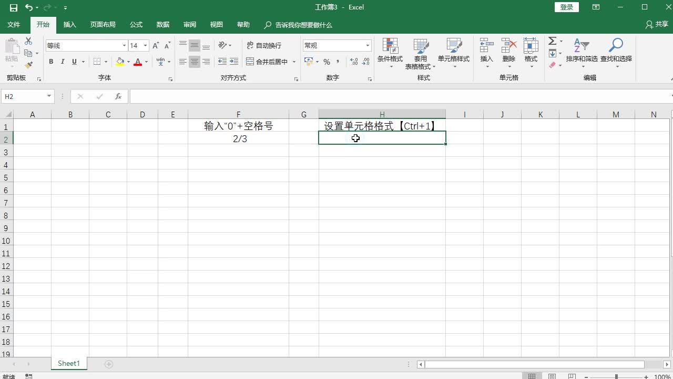Screen dimensions: 673x379
Task: Click the 告诉我你想要做什么 search box
Action: click(299, 25)
